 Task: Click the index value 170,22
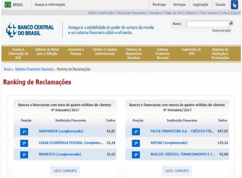tap(223, 143)
